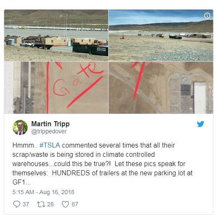The height and width of the screenshot is (221, 216).
Task: View the blue sky desert photo
Action: (161, 35)
